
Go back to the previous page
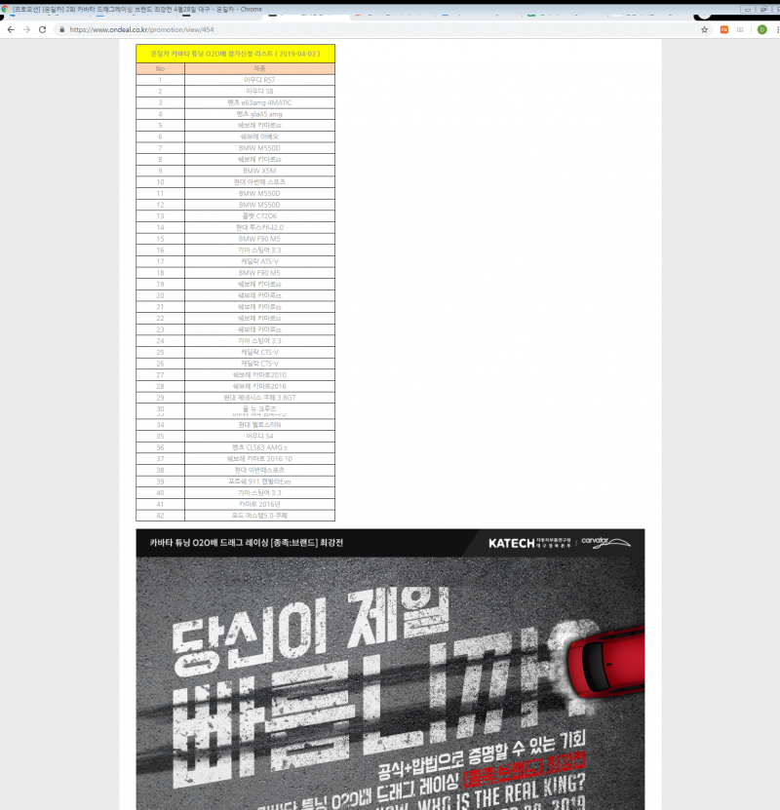tap(11, 30)
